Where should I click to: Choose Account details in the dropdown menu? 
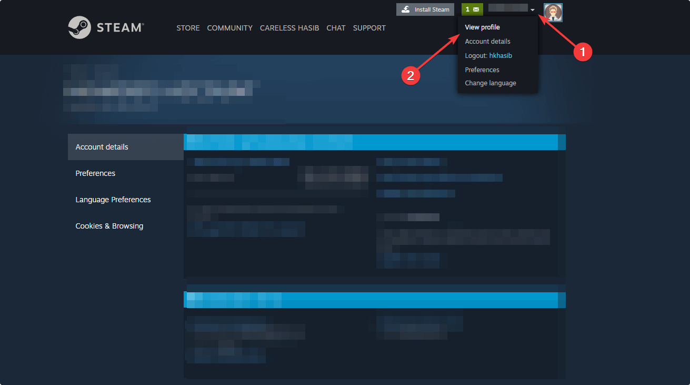tap(488, 42)
